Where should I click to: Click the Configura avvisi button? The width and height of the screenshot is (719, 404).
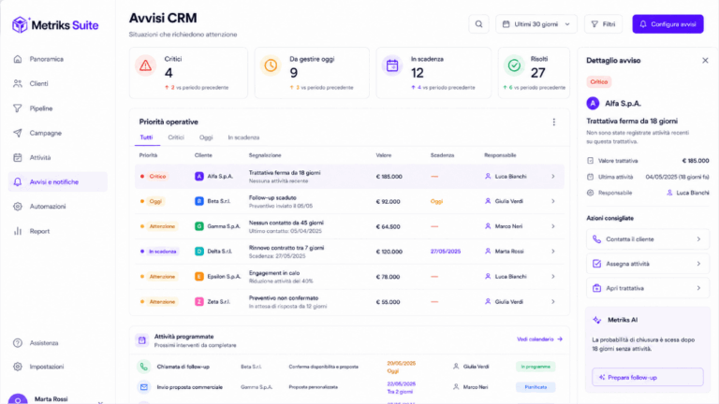click(668, 24)
